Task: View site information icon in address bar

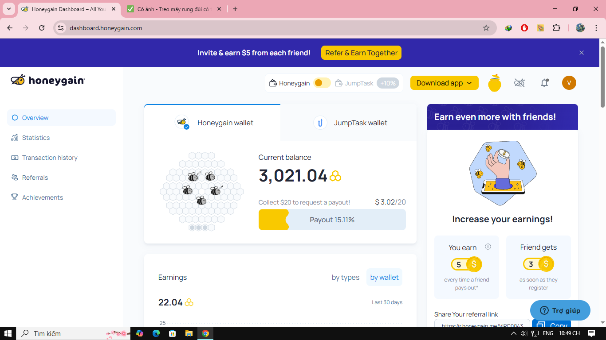Action: pos(61,28)
